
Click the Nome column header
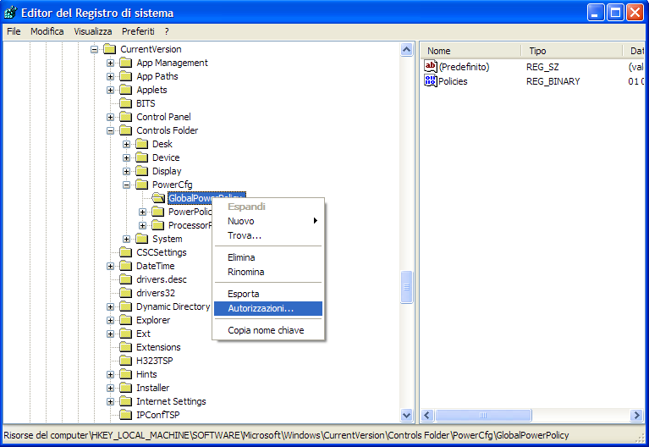click(471, 51)
